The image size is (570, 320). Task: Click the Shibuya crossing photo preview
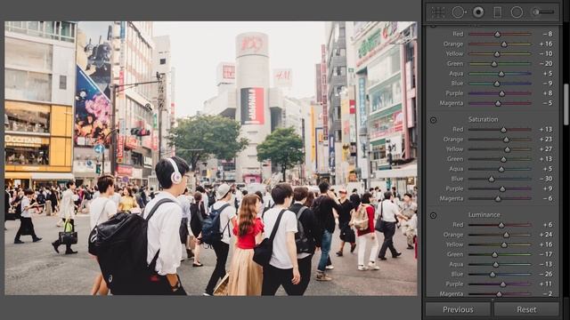[211, 158]
